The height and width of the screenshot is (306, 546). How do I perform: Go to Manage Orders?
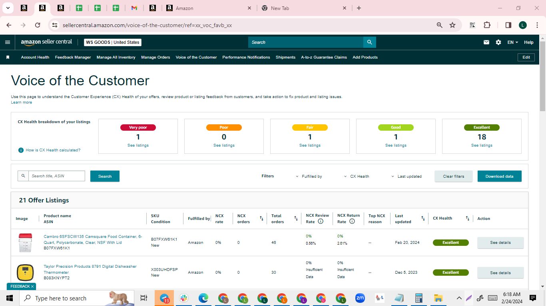[155, 57]
